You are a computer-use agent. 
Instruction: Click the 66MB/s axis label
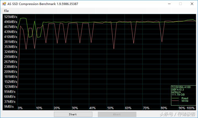(x=10, y=97)
